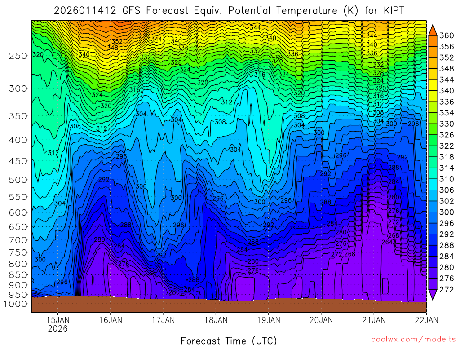Pick the legend swatch between 356 and 360

[x=433, y=41]
